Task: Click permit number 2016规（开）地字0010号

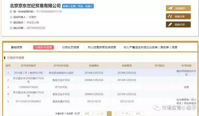Action: click(28, 73)
